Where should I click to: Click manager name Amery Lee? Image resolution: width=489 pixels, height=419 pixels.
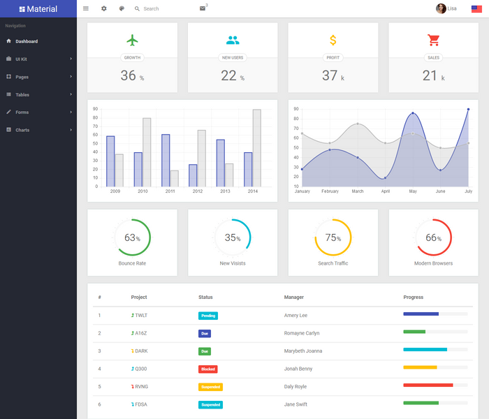coord(295,316)
